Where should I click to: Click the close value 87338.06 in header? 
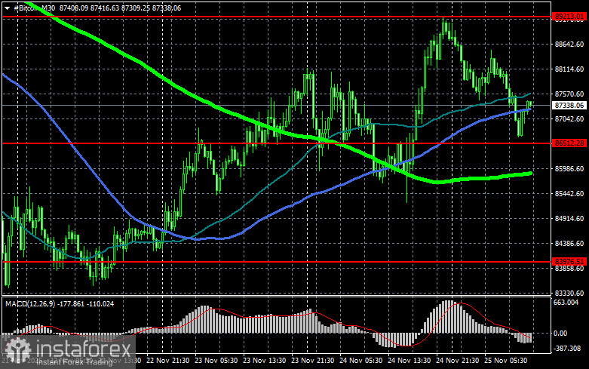167,8
